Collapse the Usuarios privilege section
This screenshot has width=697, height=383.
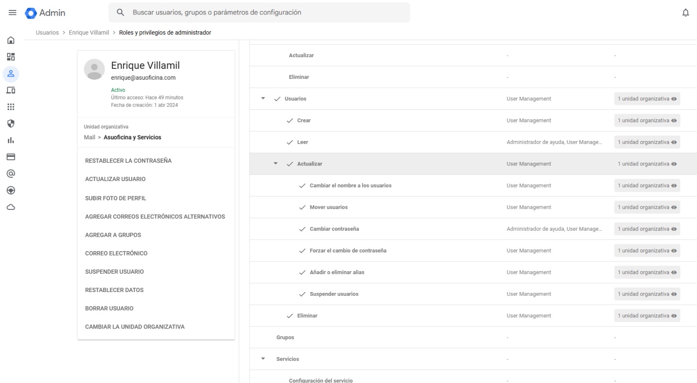(x=263, y=99)
